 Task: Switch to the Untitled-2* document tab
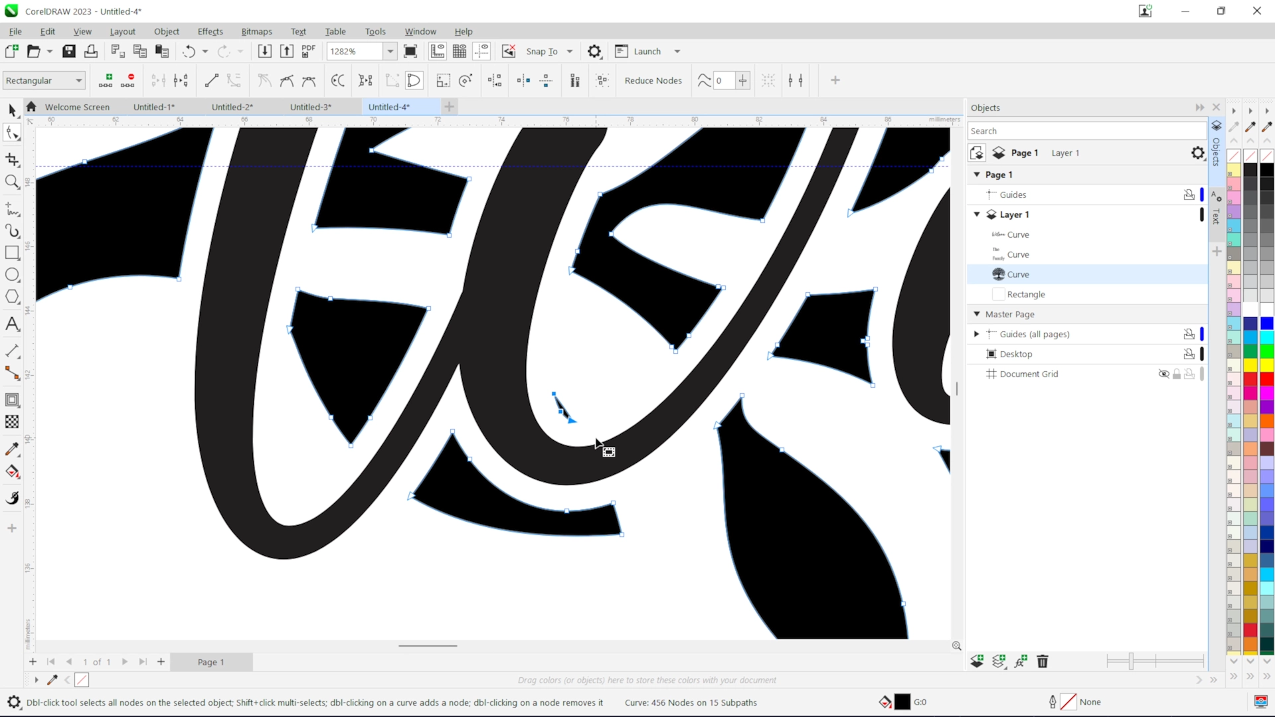tap(232, 107)
